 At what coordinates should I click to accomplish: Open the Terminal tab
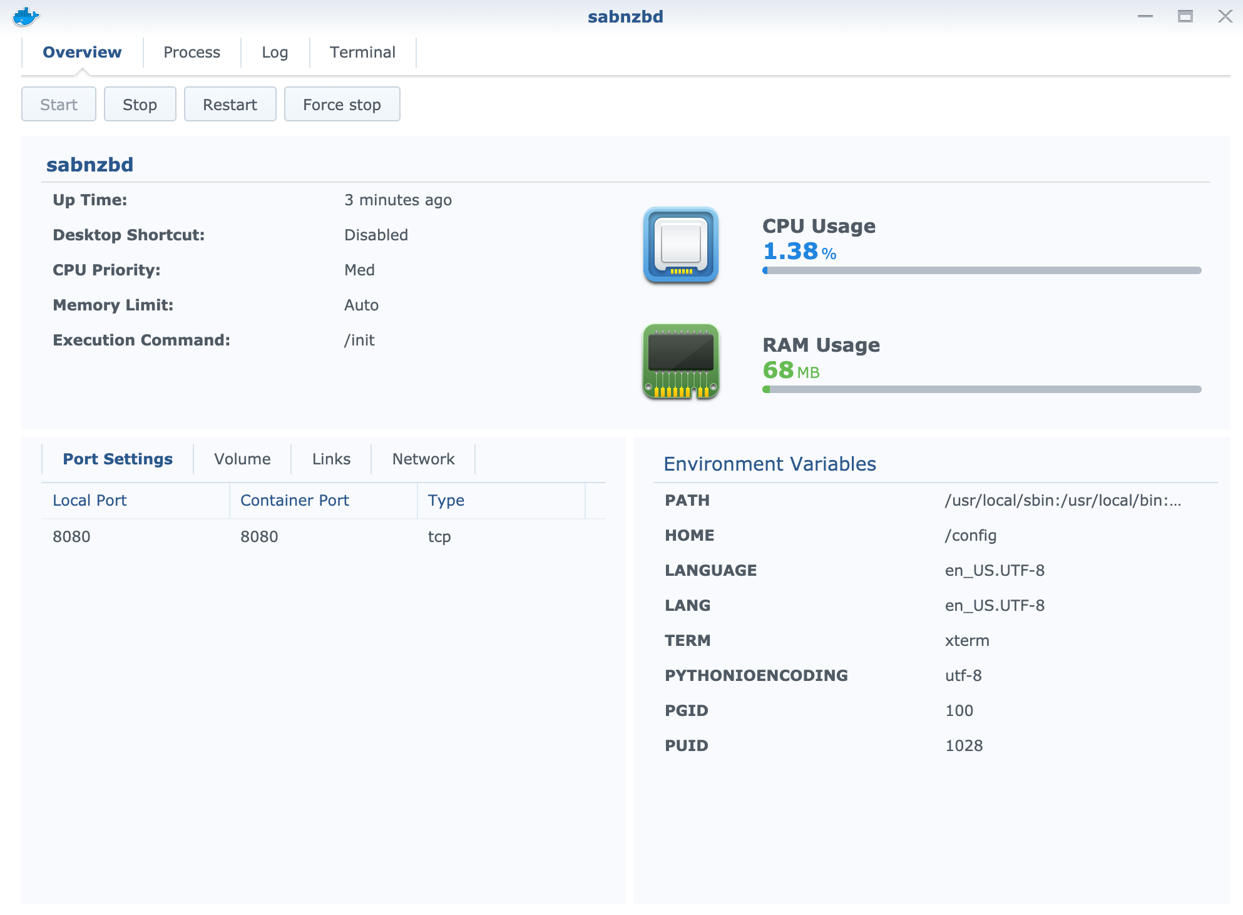pos(362,53)
